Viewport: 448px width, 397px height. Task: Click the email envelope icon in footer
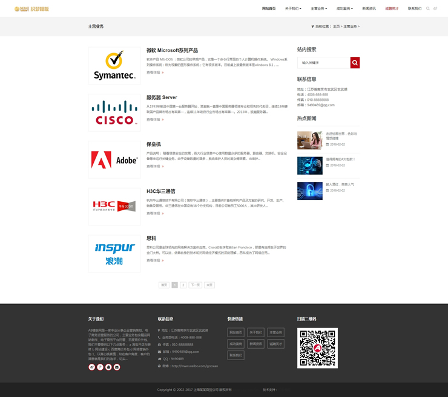pos(117,367)
